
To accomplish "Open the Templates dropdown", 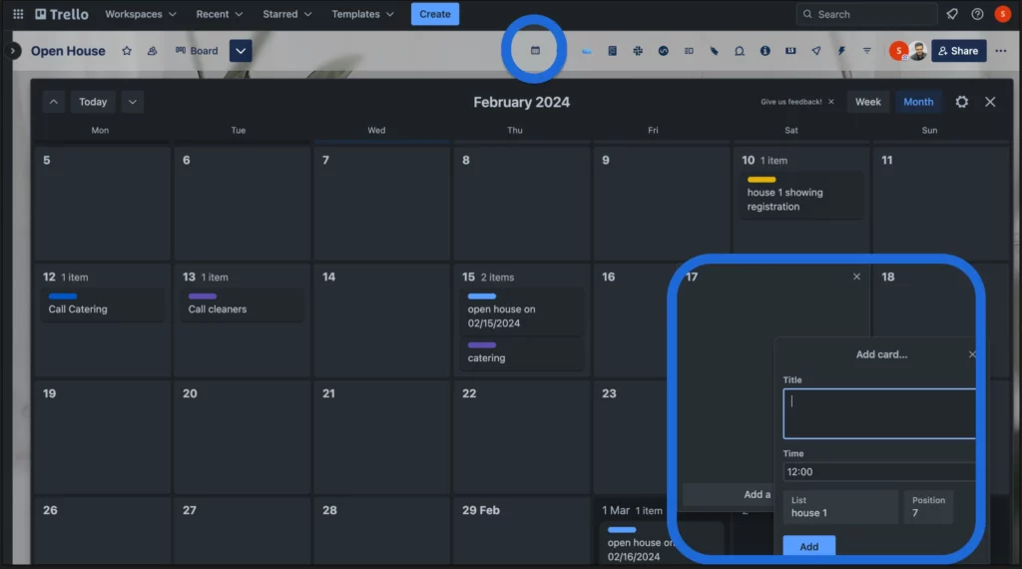I will (362, 14).
